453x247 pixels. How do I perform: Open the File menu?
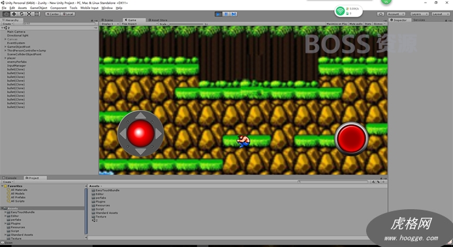[x=4, y=8]
